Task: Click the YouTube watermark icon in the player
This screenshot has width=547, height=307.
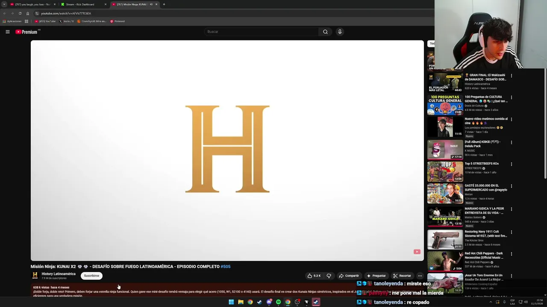Action: point(417,252)
